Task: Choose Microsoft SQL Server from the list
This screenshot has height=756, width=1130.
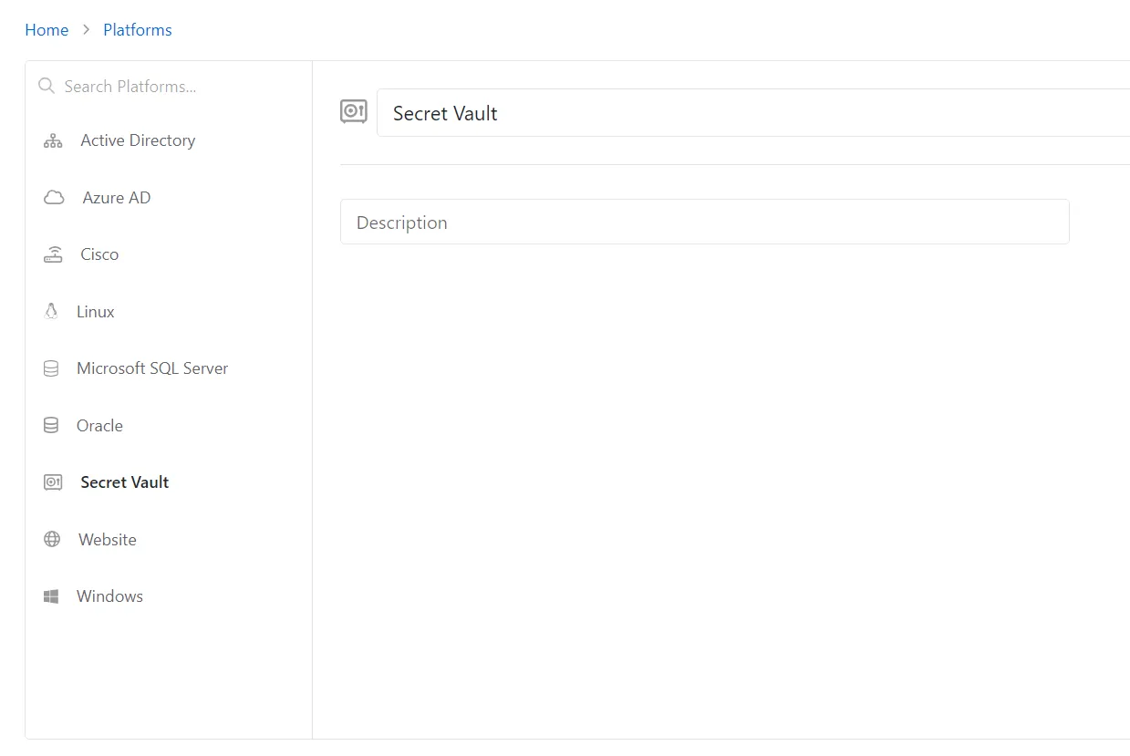Action: [169, 368]
